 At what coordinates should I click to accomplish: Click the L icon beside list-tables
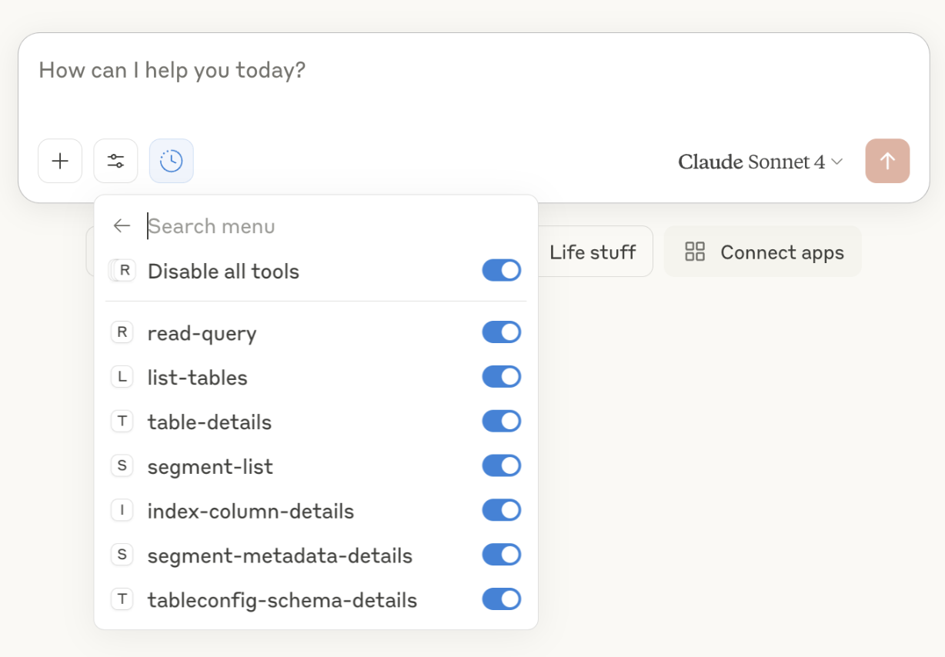coord(122,377)
